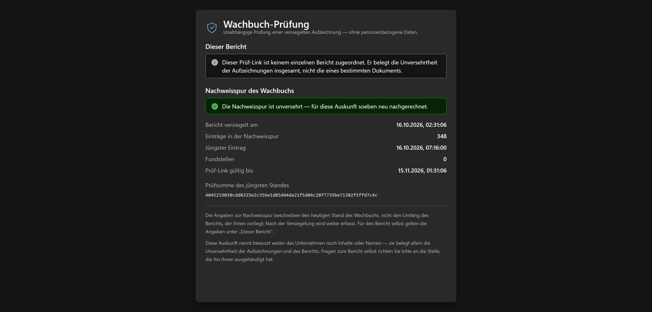Image resolution: width=652 pixels, height=312 pixels.
Task: Click the paragraph starting 'Diese Auskunft nennt bewusst'
Action: click(323, 251)
